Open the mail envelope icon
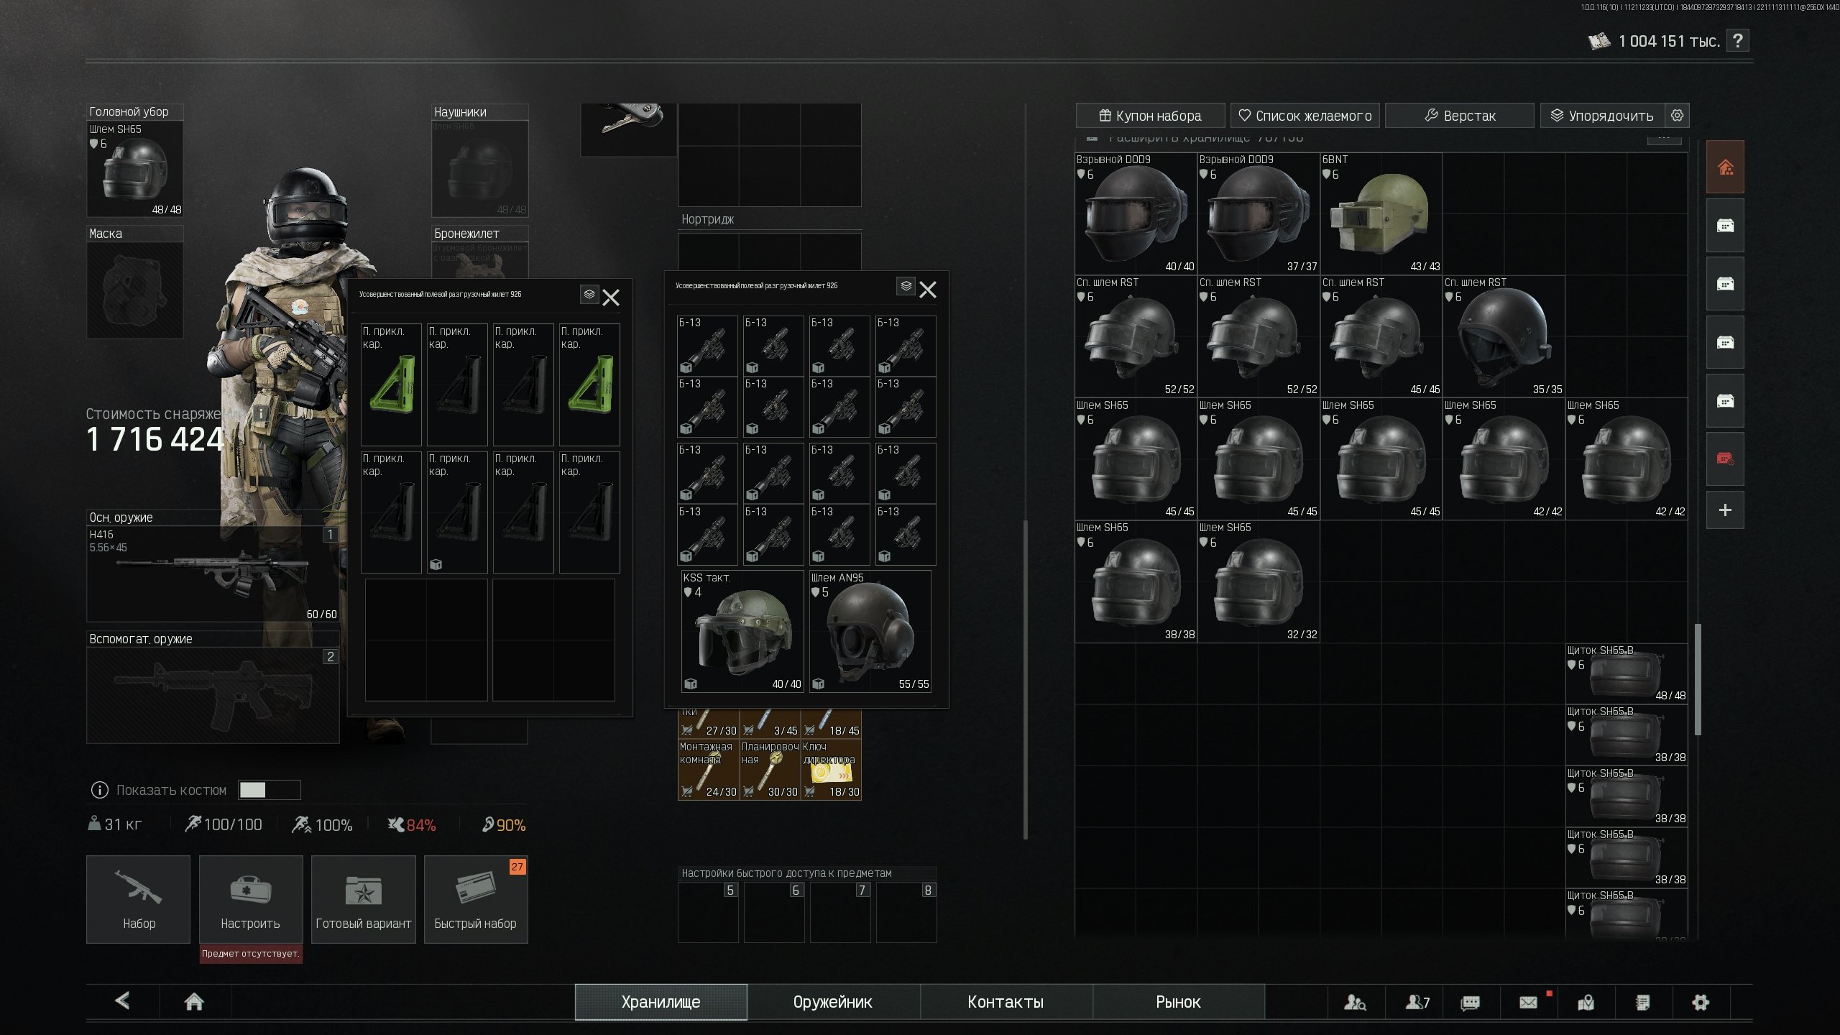Viewport: 1840px width, 1035px height. point(1529,1002)
